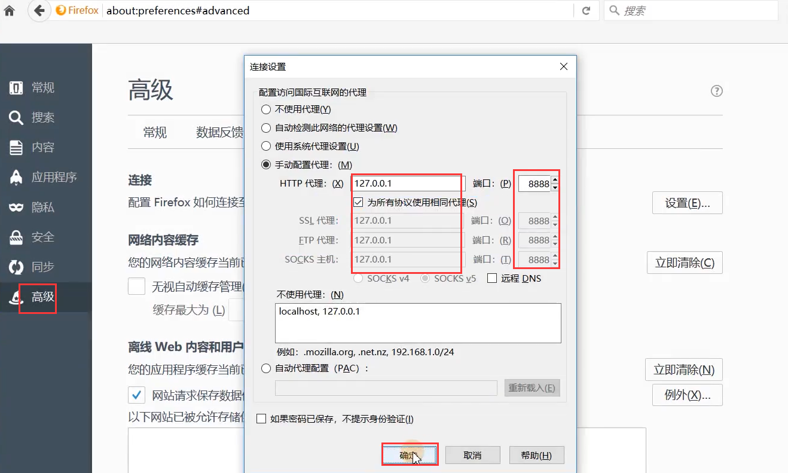Select the 搜索 sidebar magnifier icon
788x473 pixels.
tap(16, 118)
